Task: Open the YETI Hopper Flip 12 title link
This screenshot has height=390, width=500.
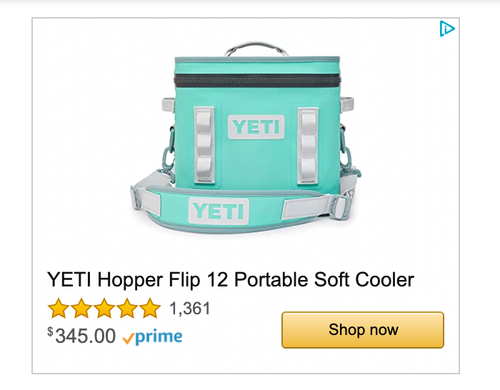Action: (x=230, y=279)
